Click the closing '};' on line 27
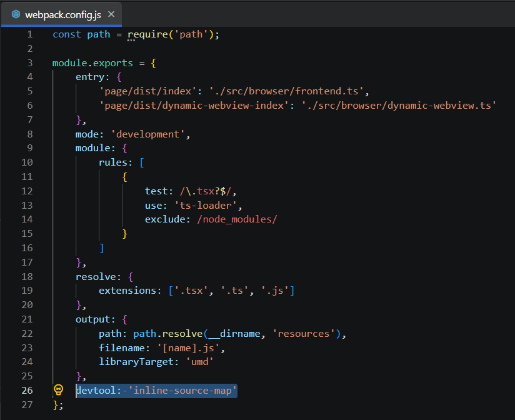Image resolution: width=515 pixels, height=420 pixels. tap(57, 405)
